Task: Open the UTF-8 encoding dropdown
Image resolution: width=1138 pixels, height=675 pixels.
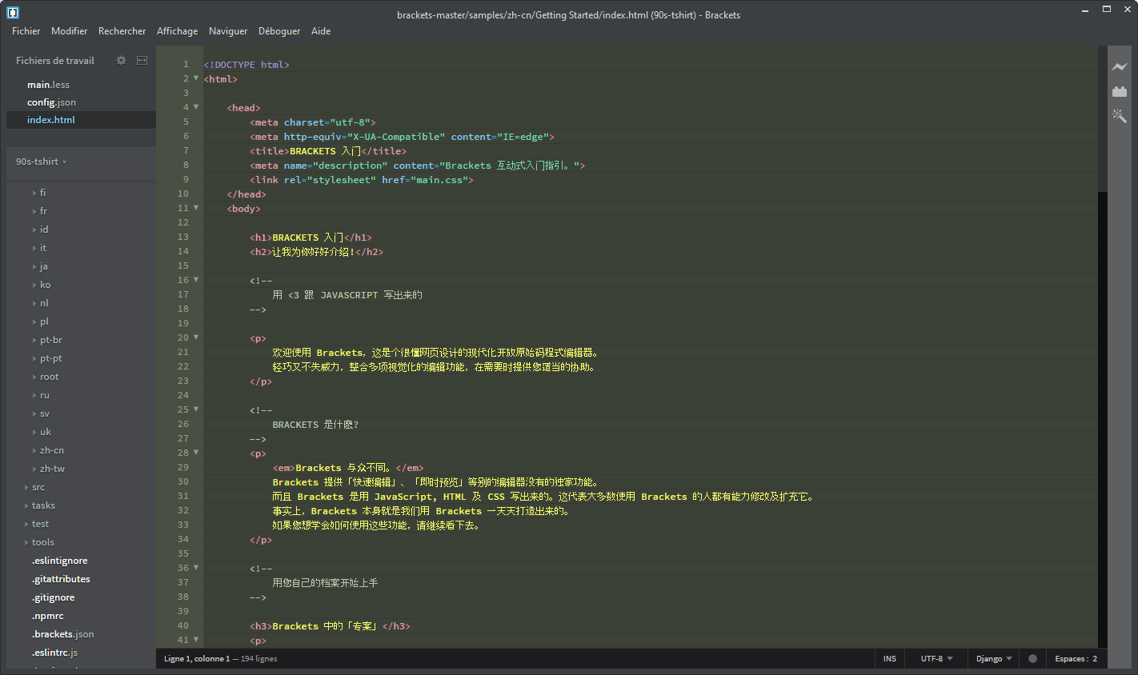Action: coord(935,658)
